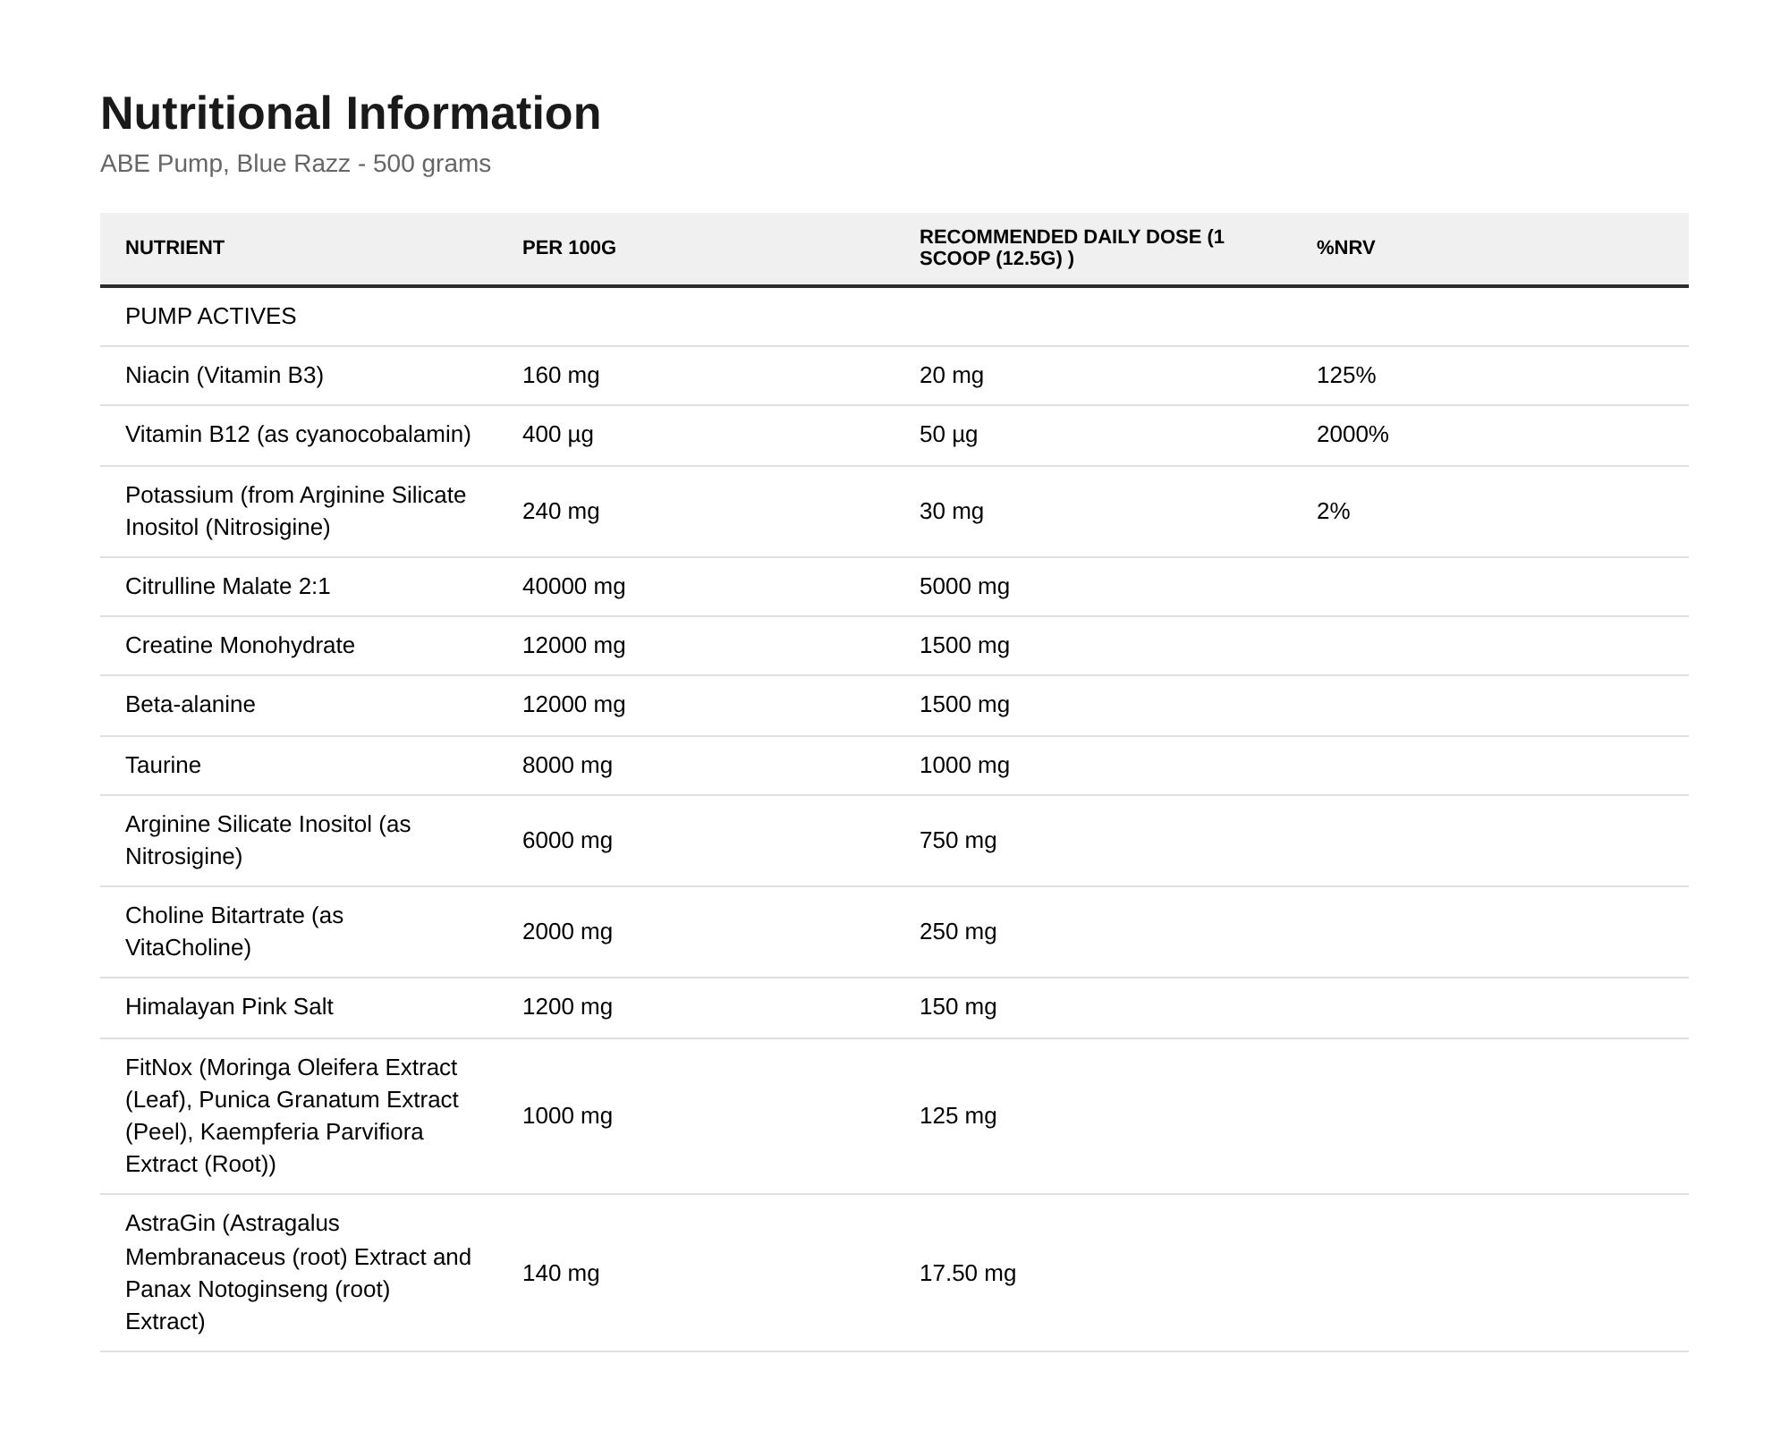1789x1440 pixels.
Task: Click the Nutritional Information heading
Action: [x=351, y=114]
